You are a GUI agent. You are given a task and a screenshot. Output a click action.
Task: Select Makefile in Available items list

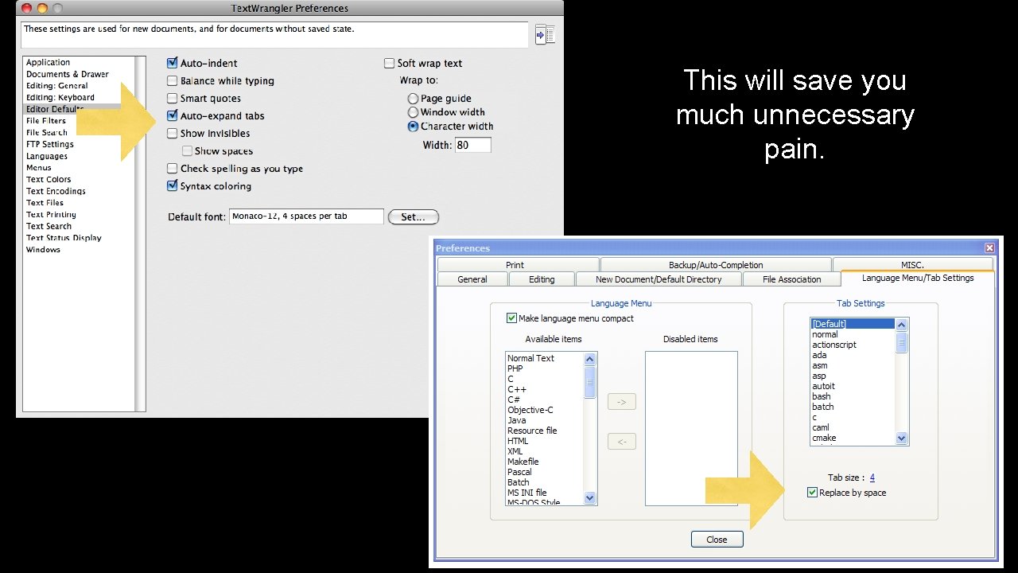point(523,462)
